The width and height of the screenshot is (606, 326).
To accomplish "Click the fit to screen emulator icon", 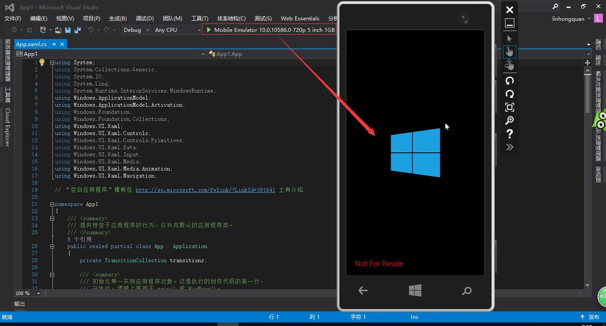I will [510, 107].
